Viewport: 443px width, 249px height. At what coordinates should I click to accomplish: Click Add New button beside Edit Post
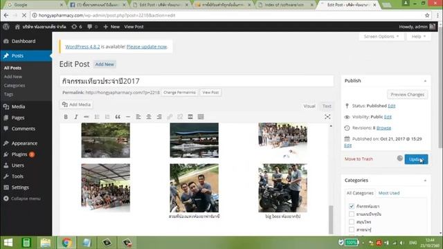[105, 64]
